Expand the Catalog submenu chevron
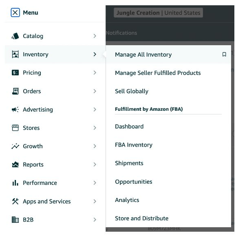The height and width of the screenshot is (237, 247). click(x=95, y=36)
